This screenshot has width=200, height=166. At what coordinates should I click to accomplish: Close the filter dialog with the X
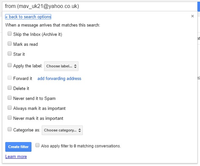192,16
